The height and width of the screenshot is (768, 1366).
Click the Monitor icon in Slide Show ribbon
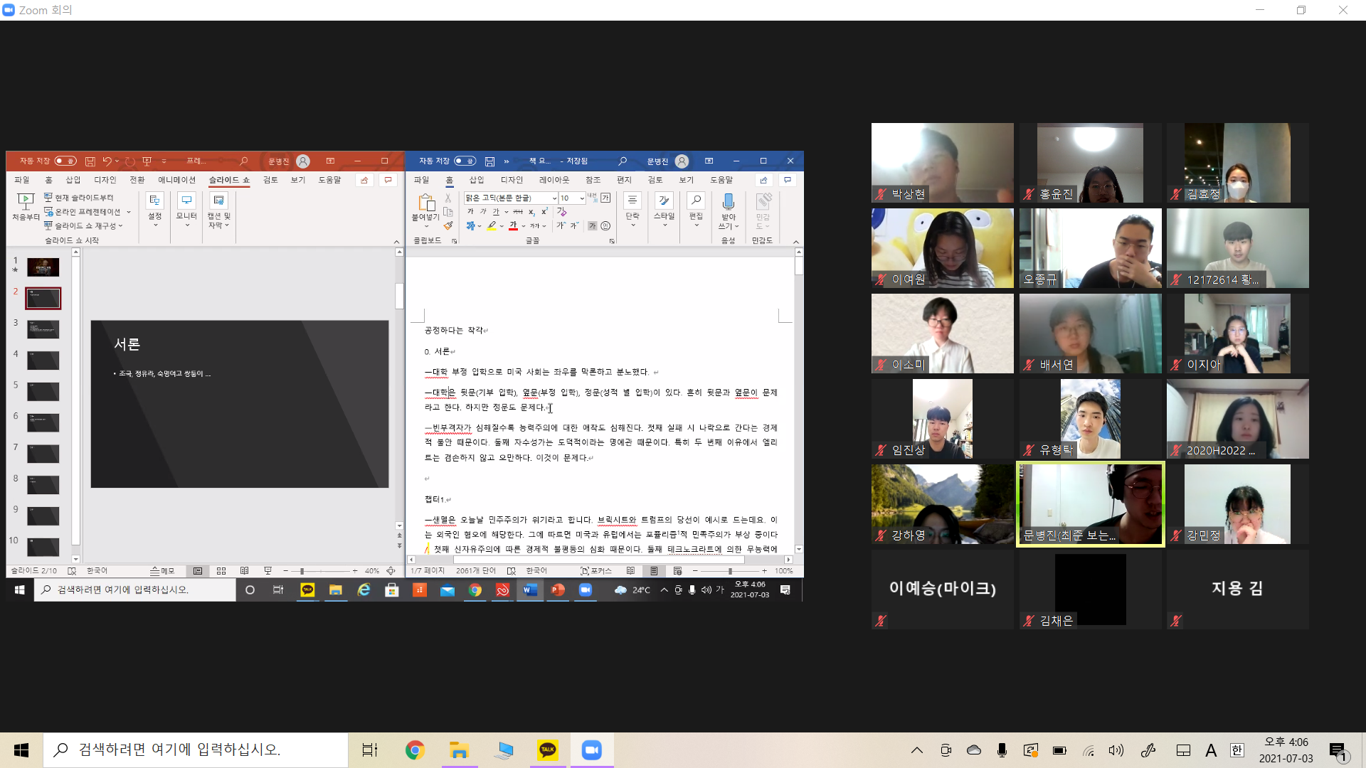point(186,202)
